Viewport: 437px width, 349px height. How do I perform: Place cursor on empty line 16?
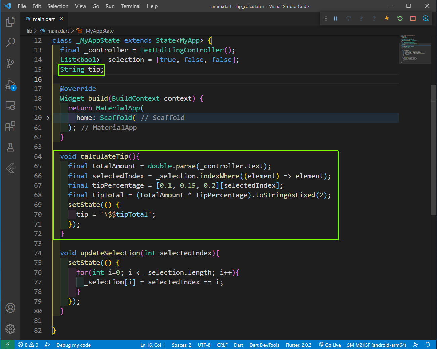tap(225, 79)
